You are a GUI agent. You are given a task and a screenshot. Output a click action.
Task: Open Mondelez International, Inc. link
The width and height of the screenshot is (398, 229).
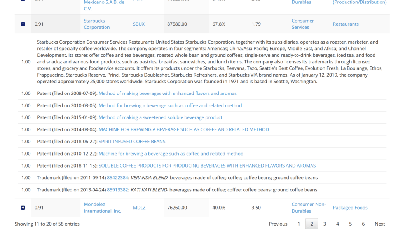click(103, 208)
